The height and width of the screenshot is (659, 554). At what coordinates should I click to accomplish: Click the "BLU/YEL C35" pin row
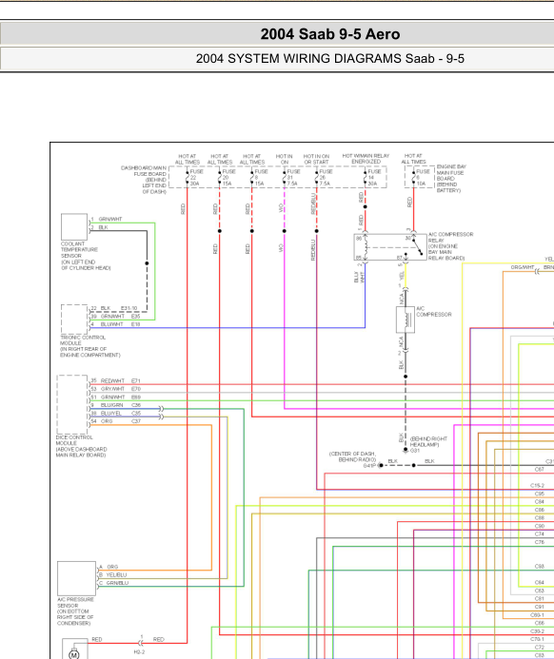click(x=116, y=413)
